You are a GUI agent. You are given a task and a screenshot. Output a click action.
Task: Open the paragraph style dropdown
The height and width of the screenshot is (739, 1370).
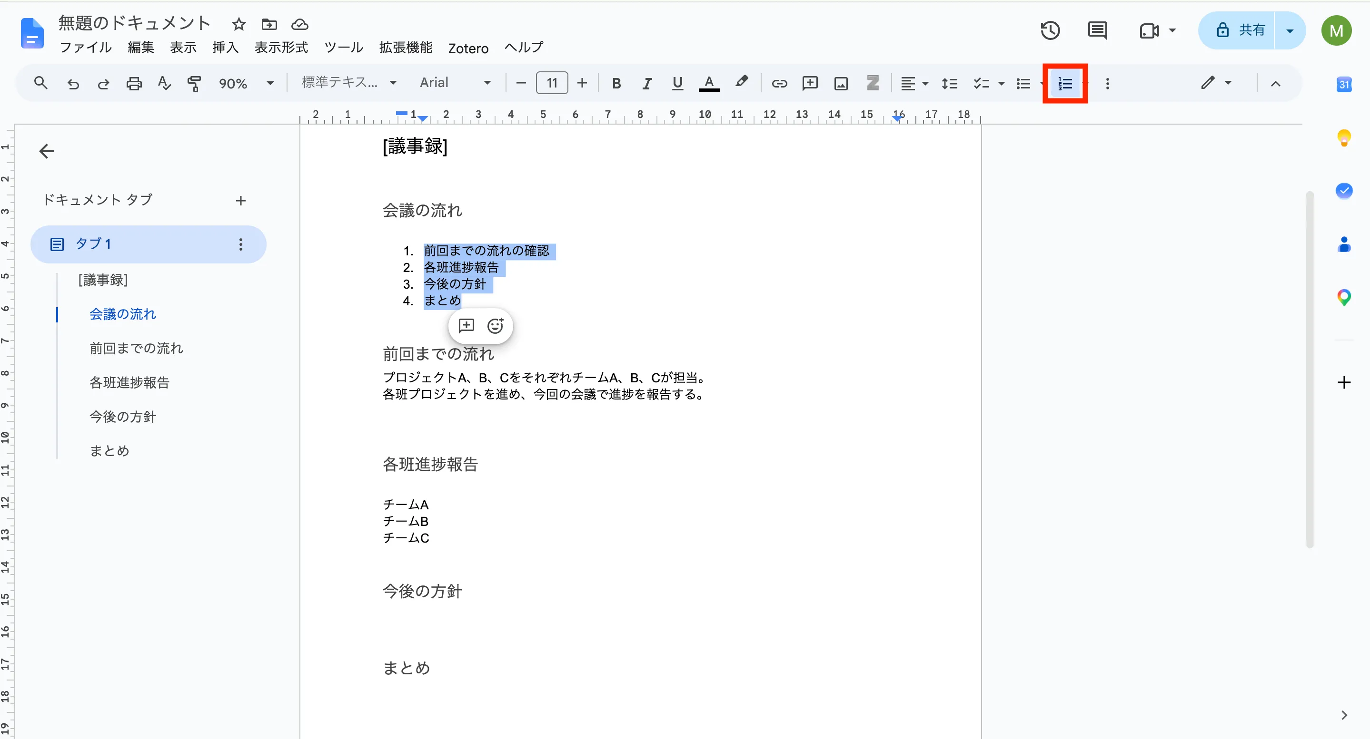pos(349,82)
